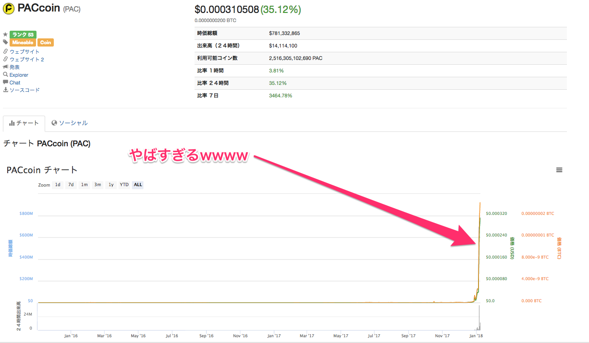
Task: Click the download icon beside ソースコード
Action: click(5, 90)
